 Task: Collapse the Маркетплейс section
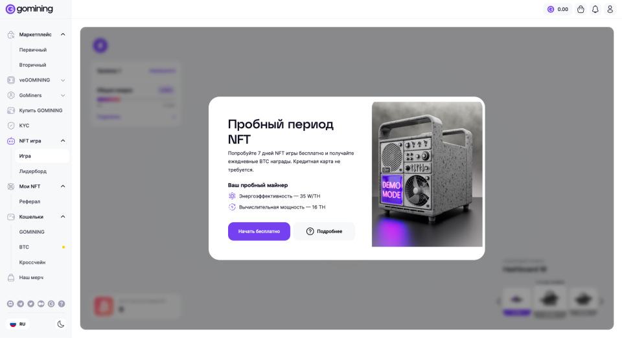(x=63, y=34)
